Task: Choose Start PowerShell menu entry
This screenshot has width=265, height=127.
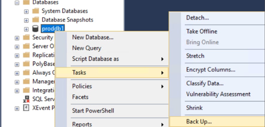Action: click(x=93, y=111)
